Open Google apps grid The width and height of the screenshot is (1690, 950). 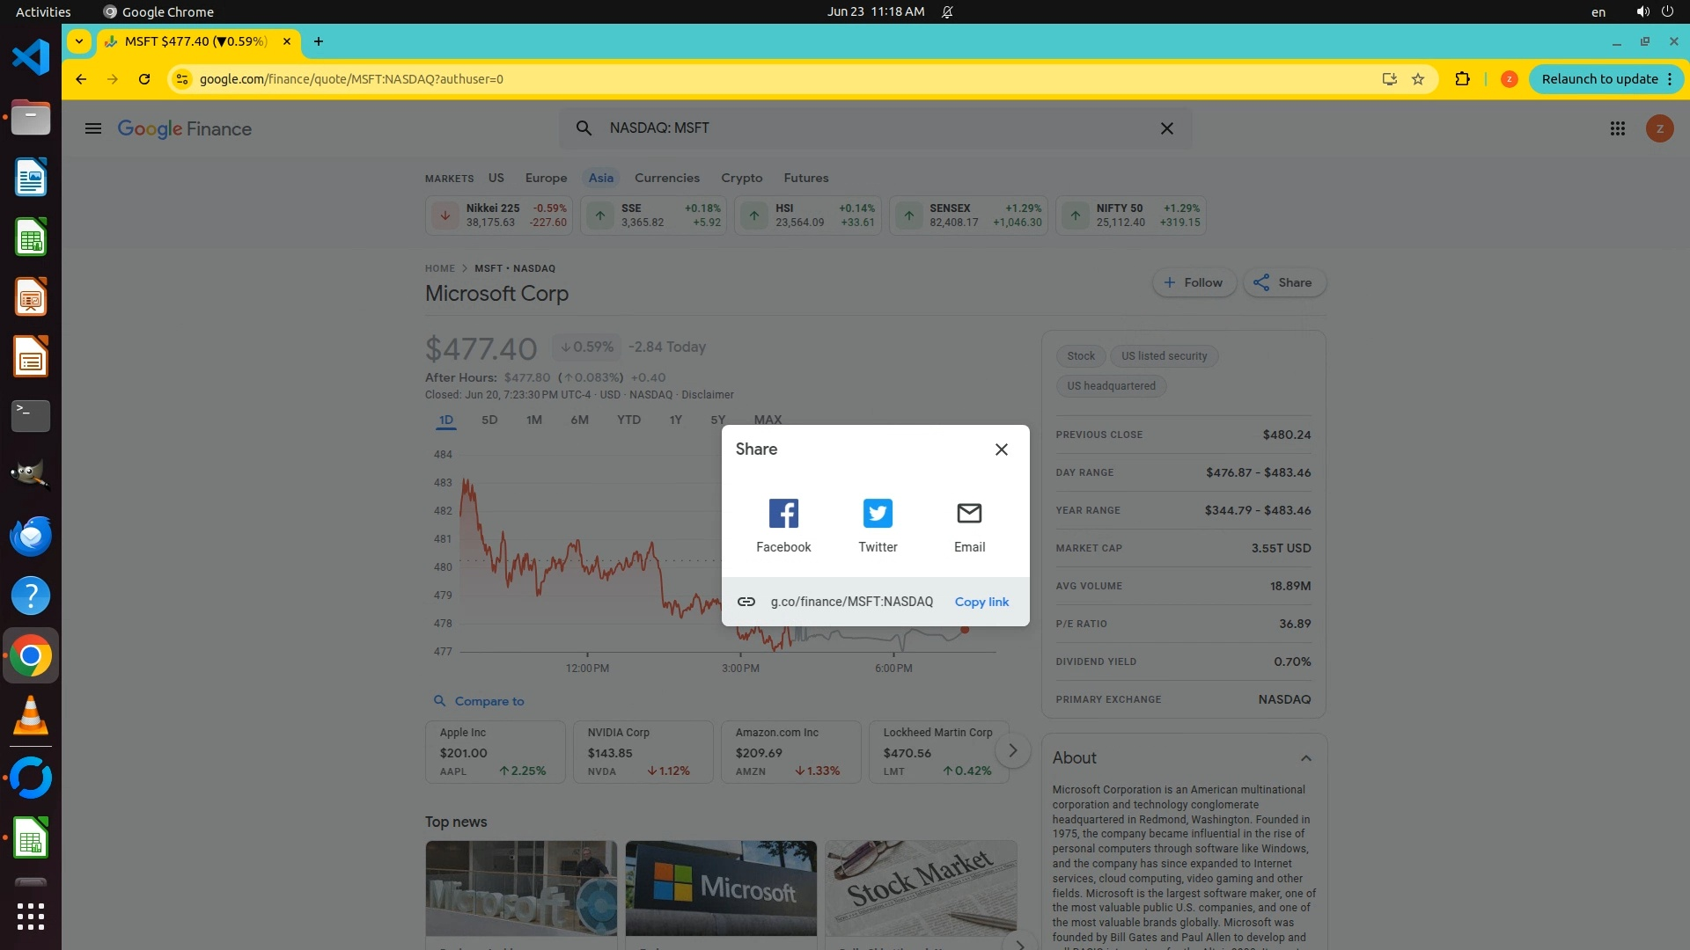click(1617, 128)
